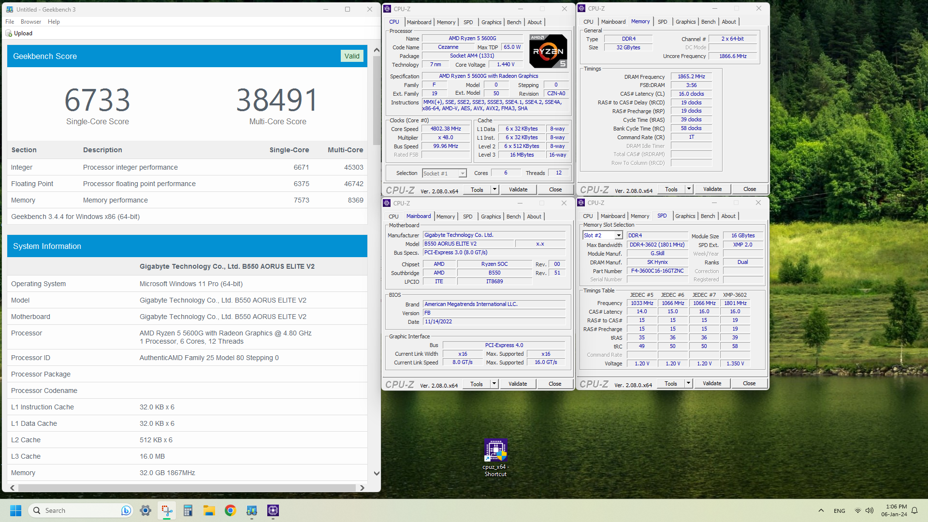928x522 pixels.
Task: Expand Tools dropdown arrow in Memory tab window
Action: tap(689, 189)
